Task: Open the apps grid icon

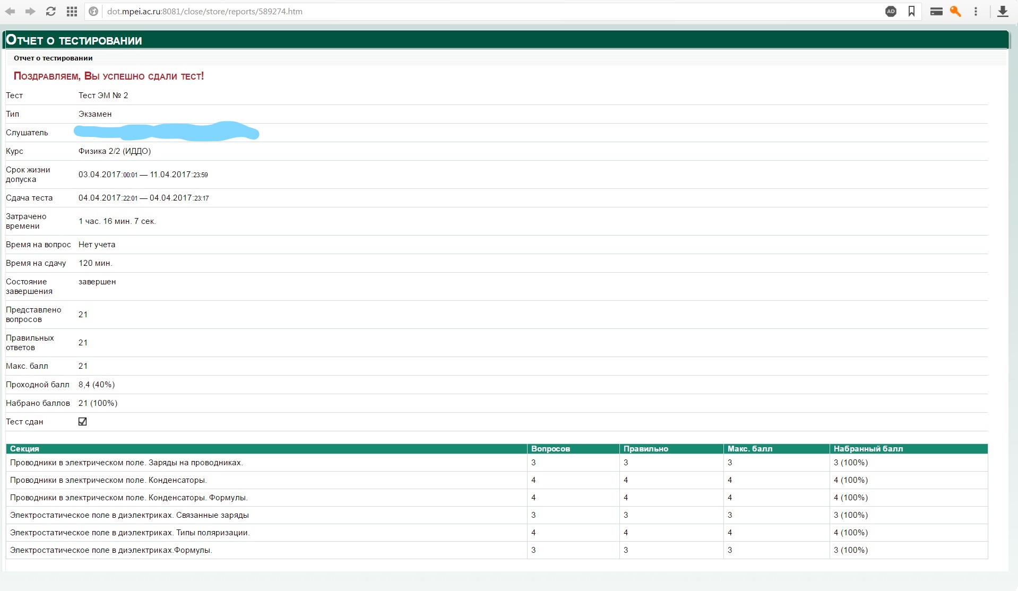Action: pos(72,11)
